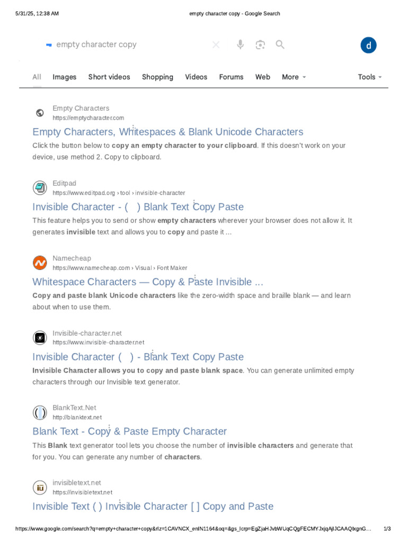
Task: Select the Shopping tab
Action: (x=157, y=77)
